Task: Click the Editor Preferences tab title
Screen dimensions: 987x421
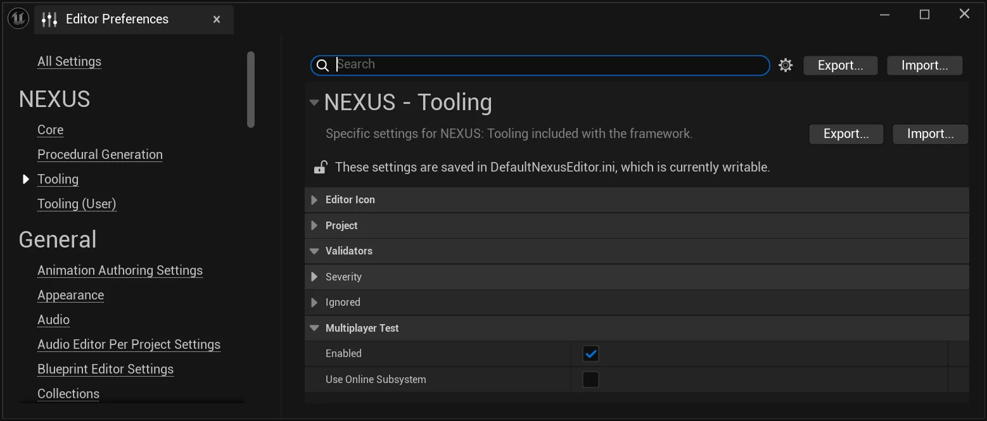Action: tap(117, 19)
